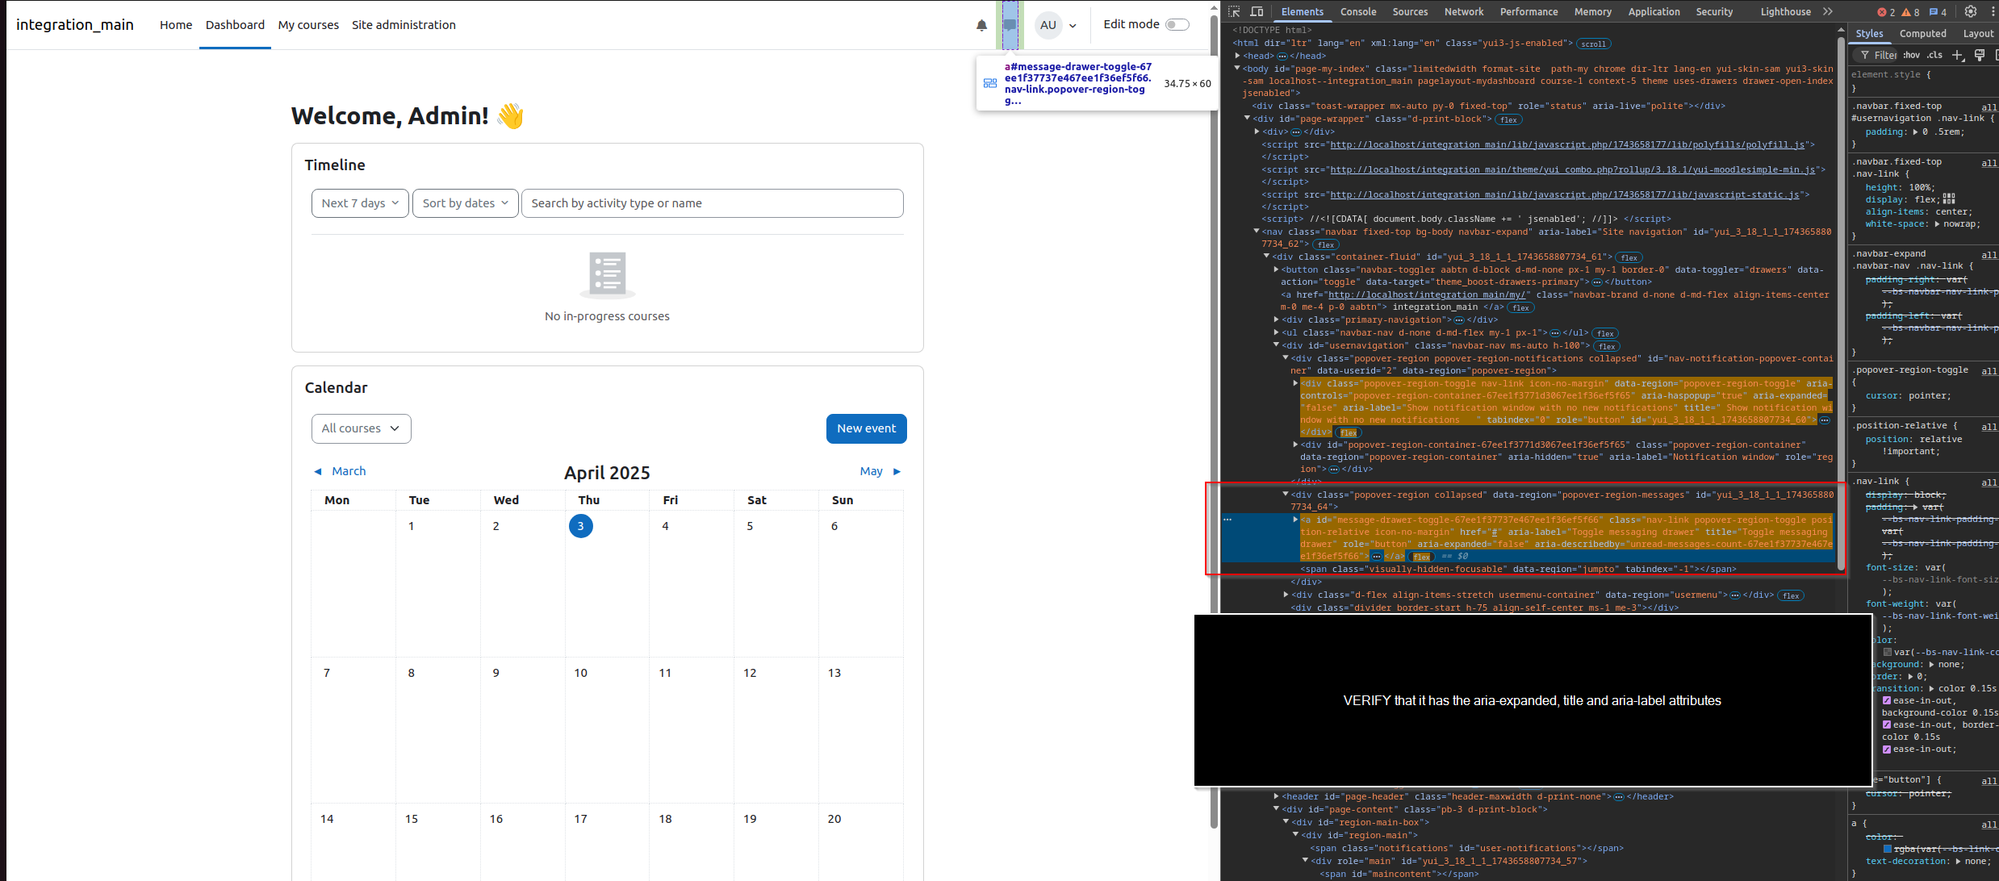Add new style rule plus icon
The height and width of the screenshot is (881, 1999).
pyautogui.click(x=1957, y=55)
